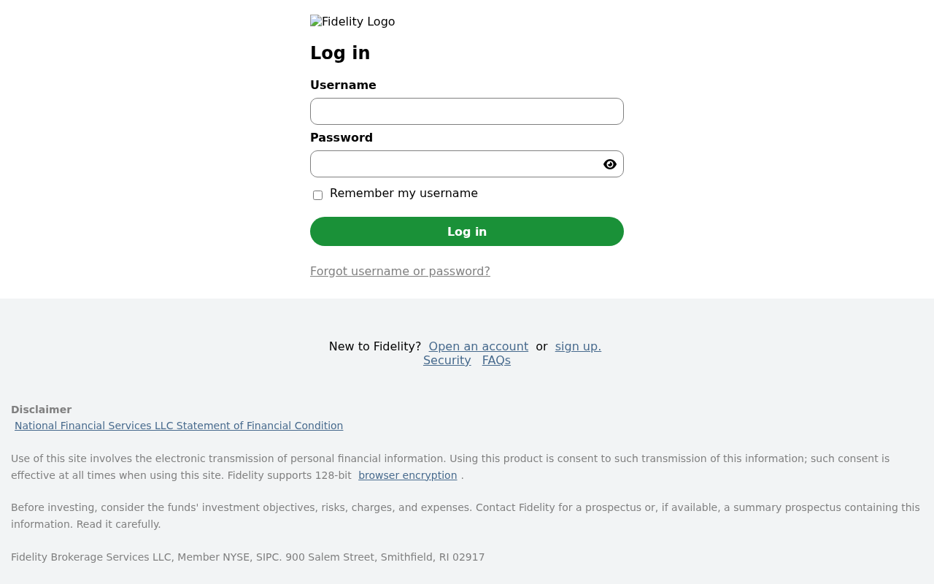
Task: Click the Fidelity Brokerage Services address line
Action: [248, 557]
